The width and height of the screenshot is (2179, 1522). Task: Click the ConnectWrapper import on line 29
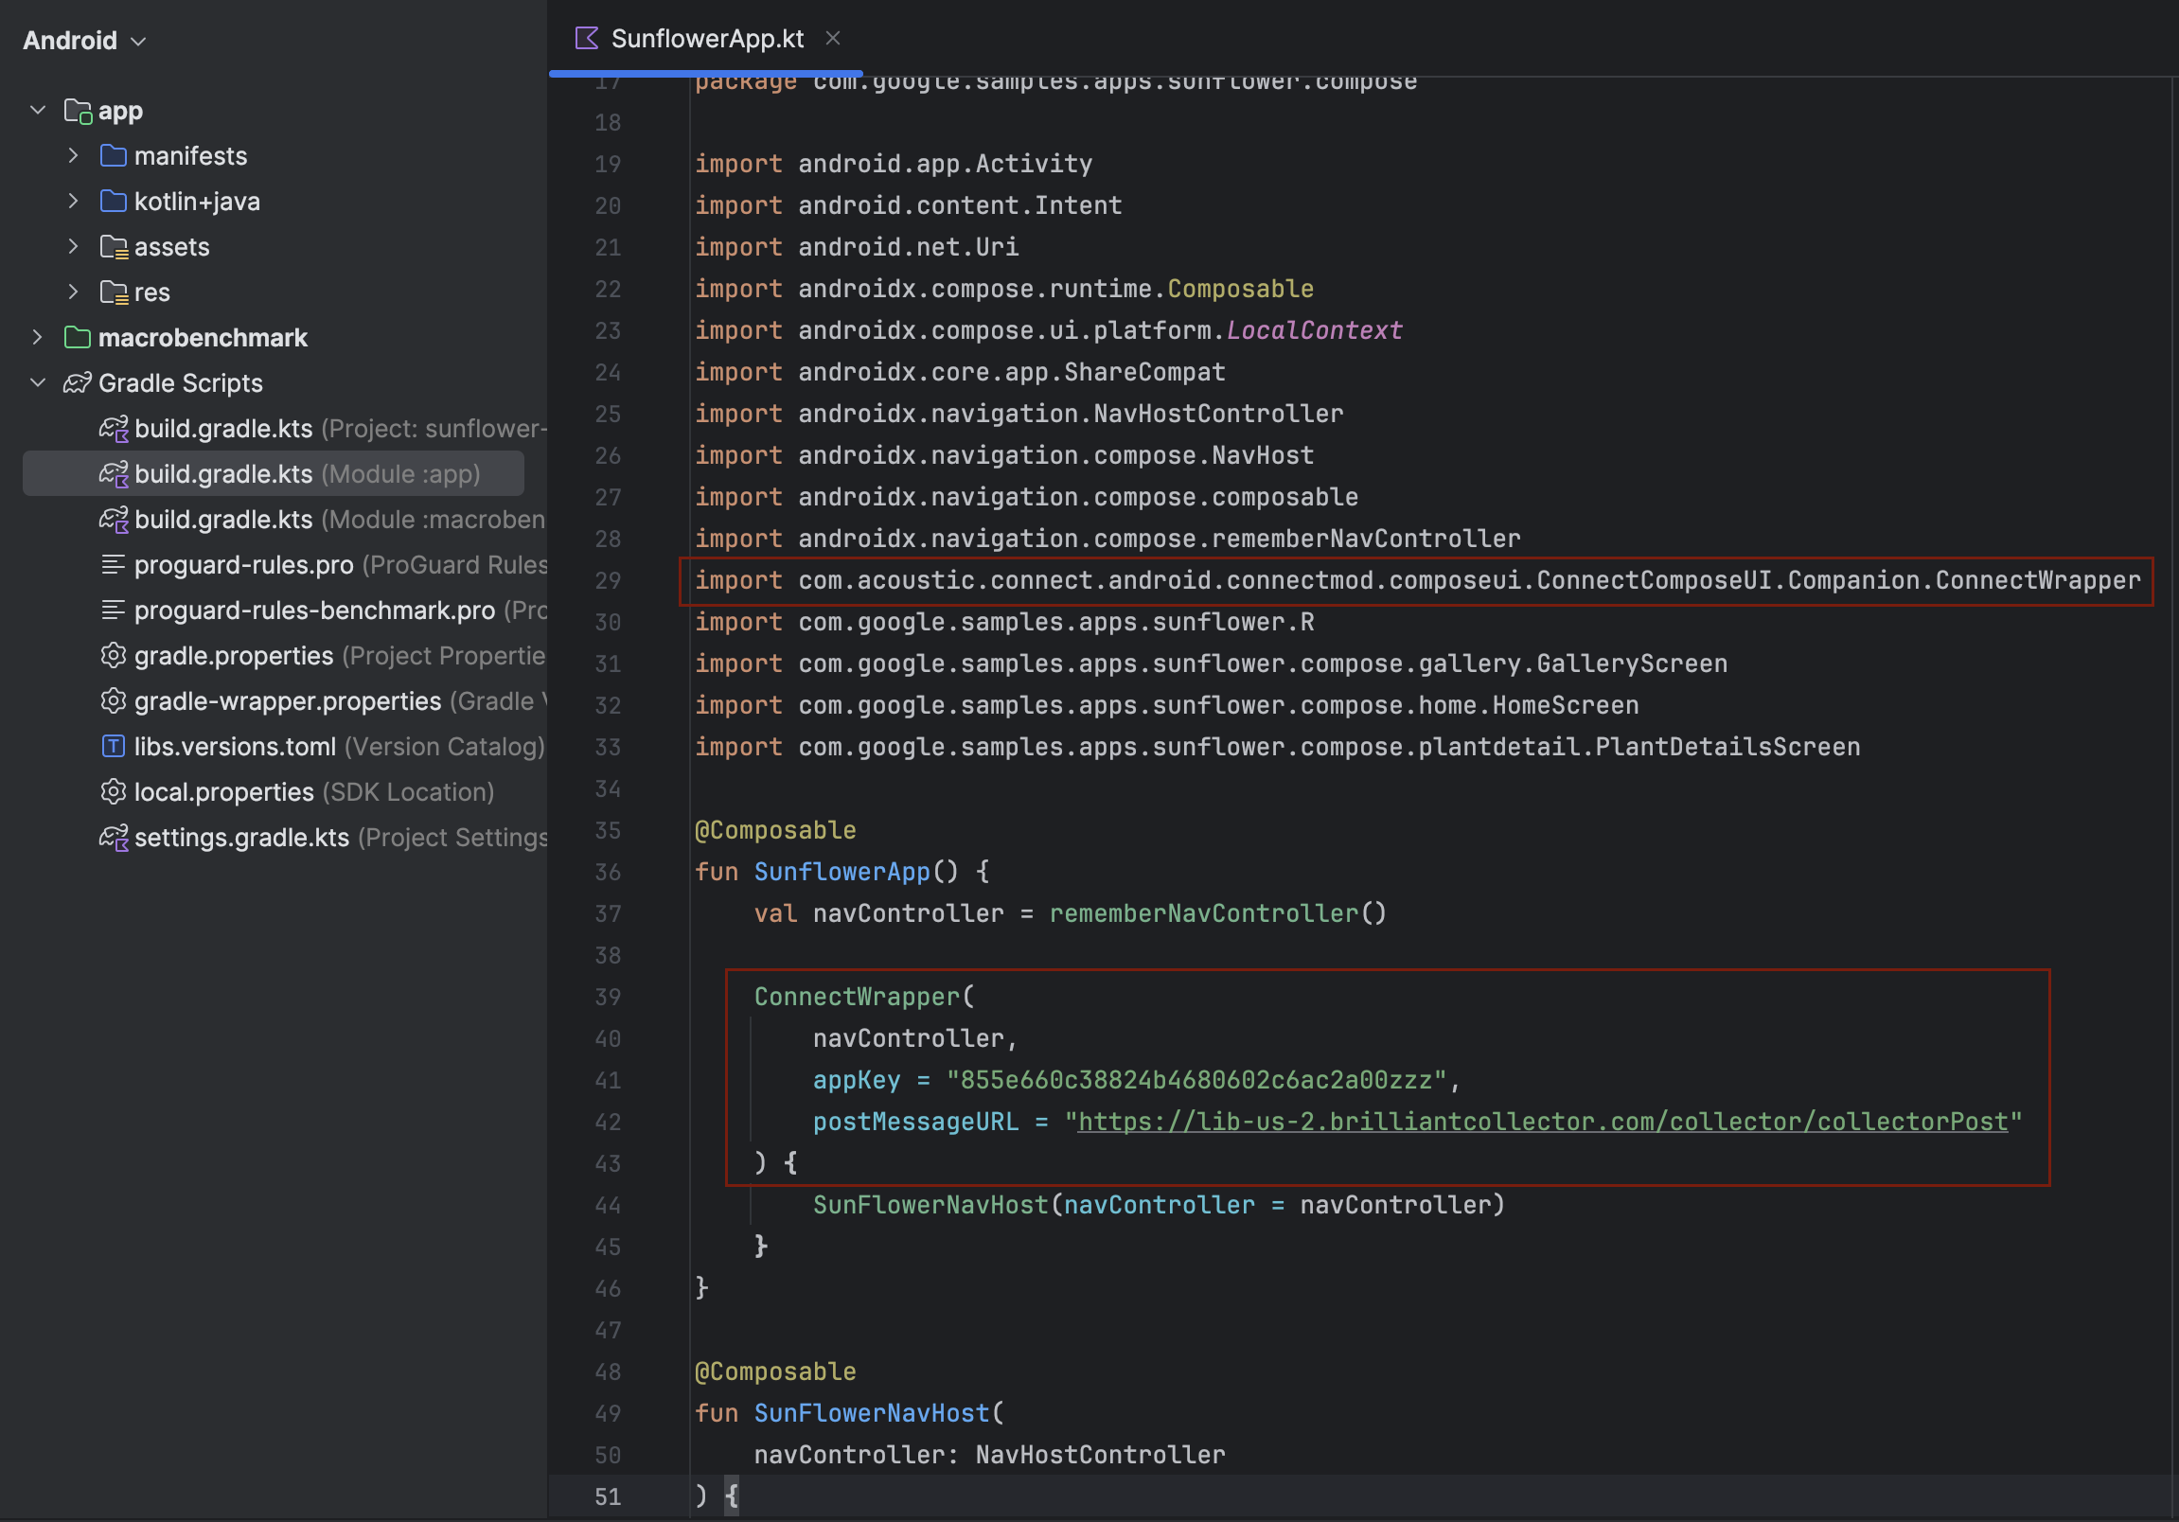tap(1418, 581)
